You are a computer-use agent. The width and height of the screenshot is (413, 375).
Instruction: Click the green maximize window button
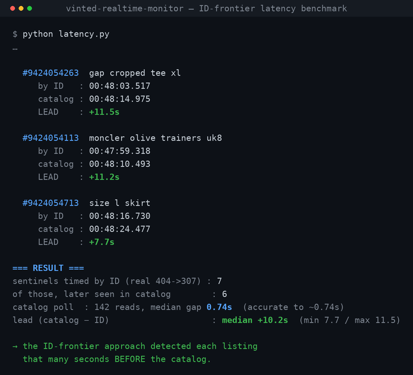29,8
